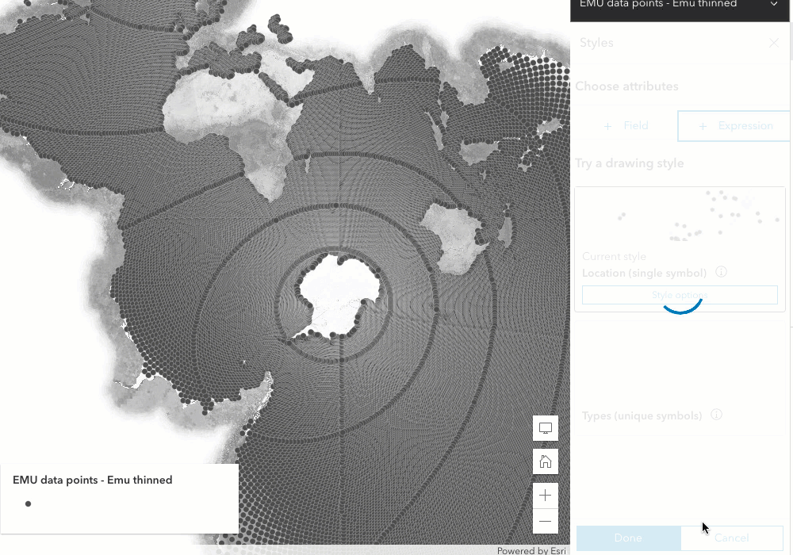Click the monitor icon map control
Screen dimensions: 793x555
tap(545, 428)
